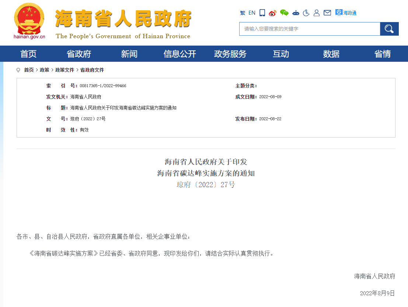The width and height of the screenshot is (408, 307).
Task: Open the accessibility wheelchair icon
Action: coord(306,13)
